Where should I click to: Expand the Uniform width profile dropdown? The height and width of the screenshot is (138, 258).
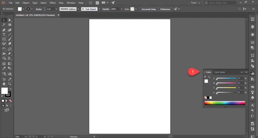point(78,9)
